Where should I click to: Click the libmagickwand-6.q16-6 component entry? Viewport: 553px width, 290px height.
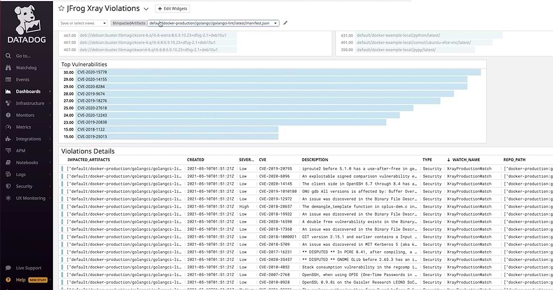click(x=147, y=50)
